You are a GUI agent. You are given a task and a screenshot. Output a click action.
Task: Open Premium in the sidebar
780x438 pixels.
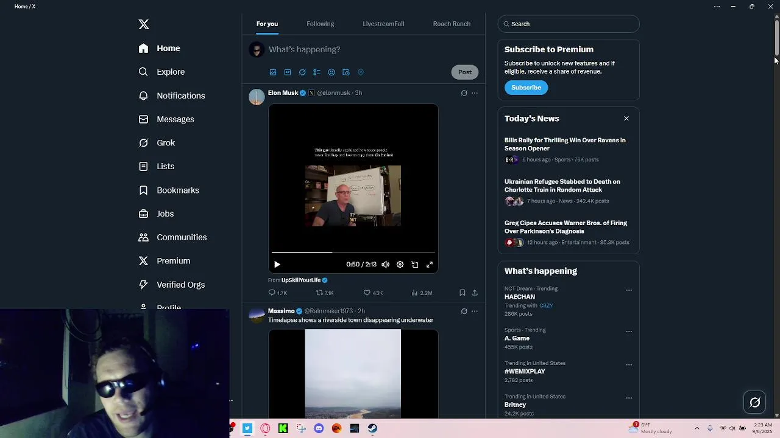164,261
